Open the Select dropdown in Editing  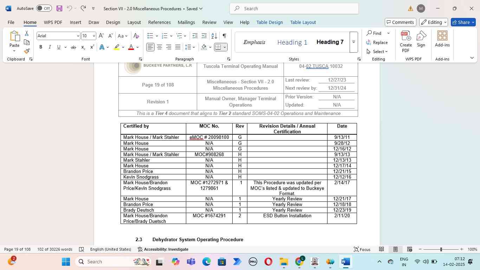point(377,52)
